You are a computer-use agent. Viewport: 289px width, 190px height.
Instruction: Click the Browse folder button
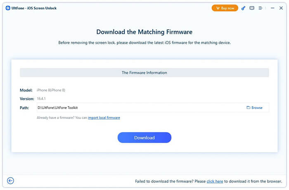255,107
